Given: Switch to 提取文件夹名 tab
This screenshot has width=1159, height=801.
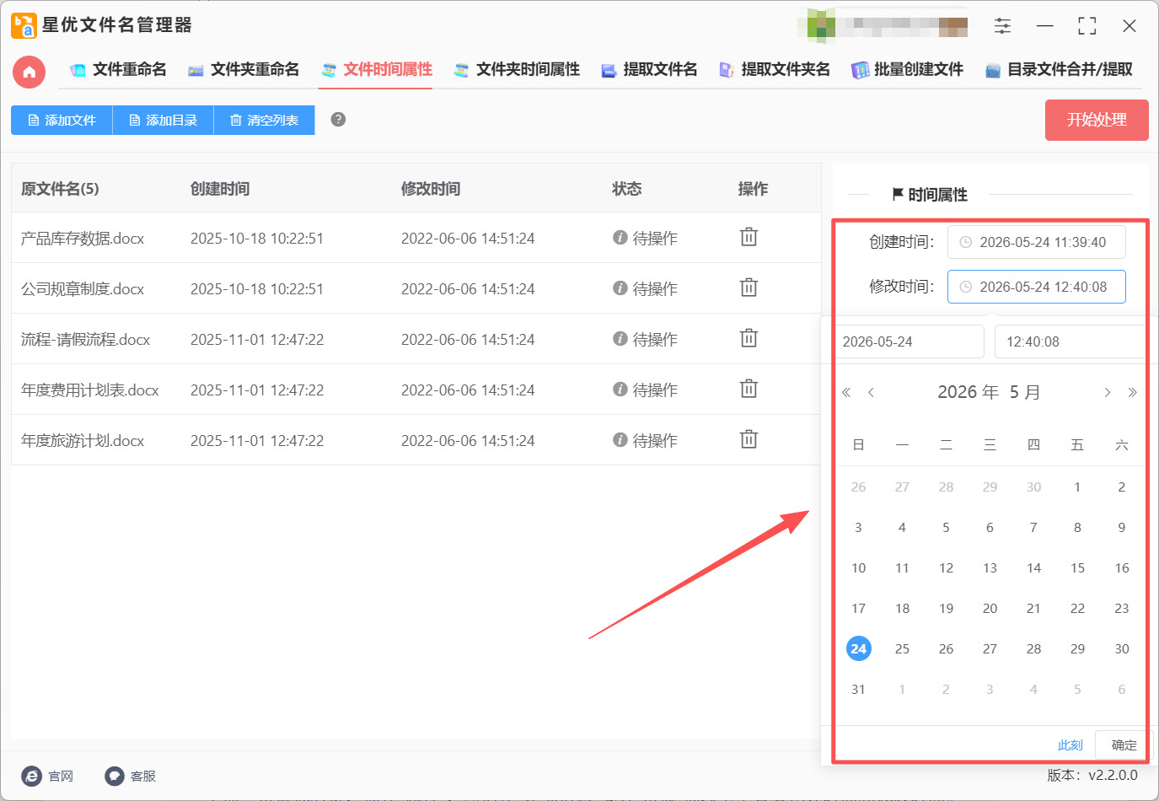Looking at the screenshot, I should click(x=774, y=70).
